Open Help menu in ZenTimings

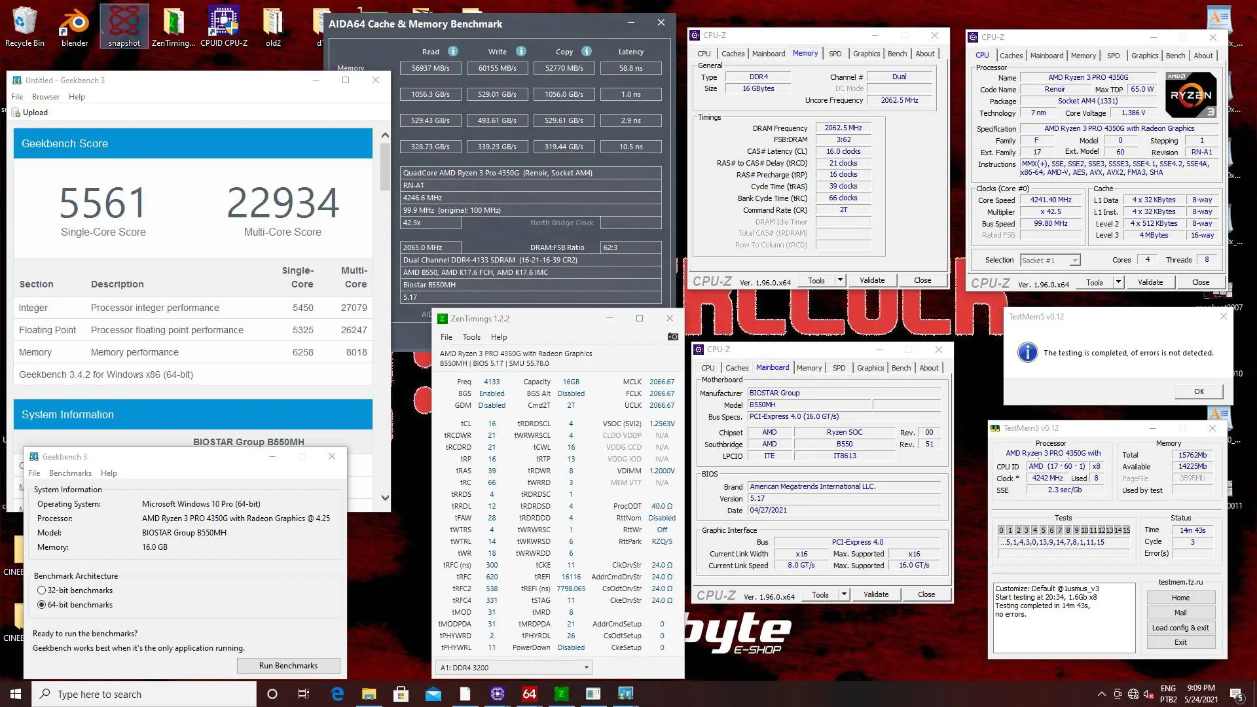(499, 337)
